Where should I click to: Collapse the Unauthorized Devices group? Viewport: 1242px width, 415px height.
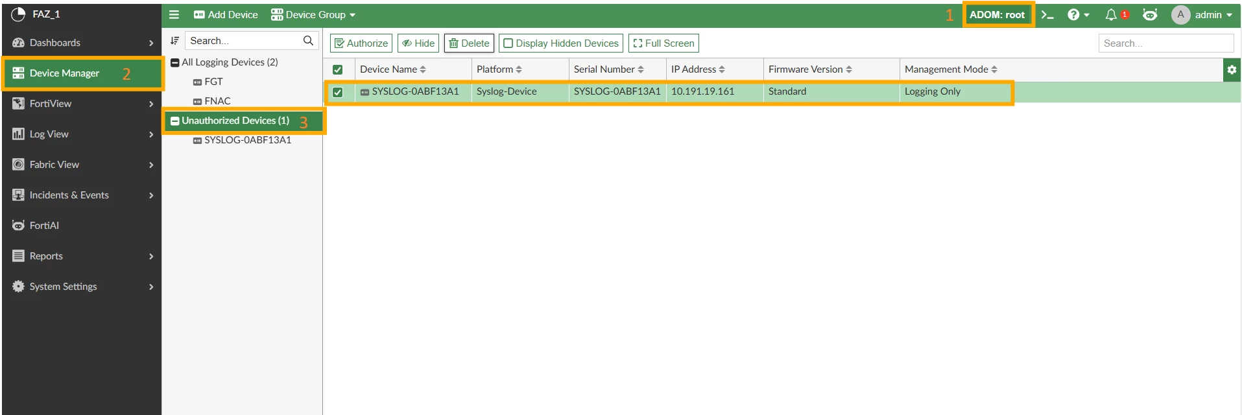(x=174, y=121)
